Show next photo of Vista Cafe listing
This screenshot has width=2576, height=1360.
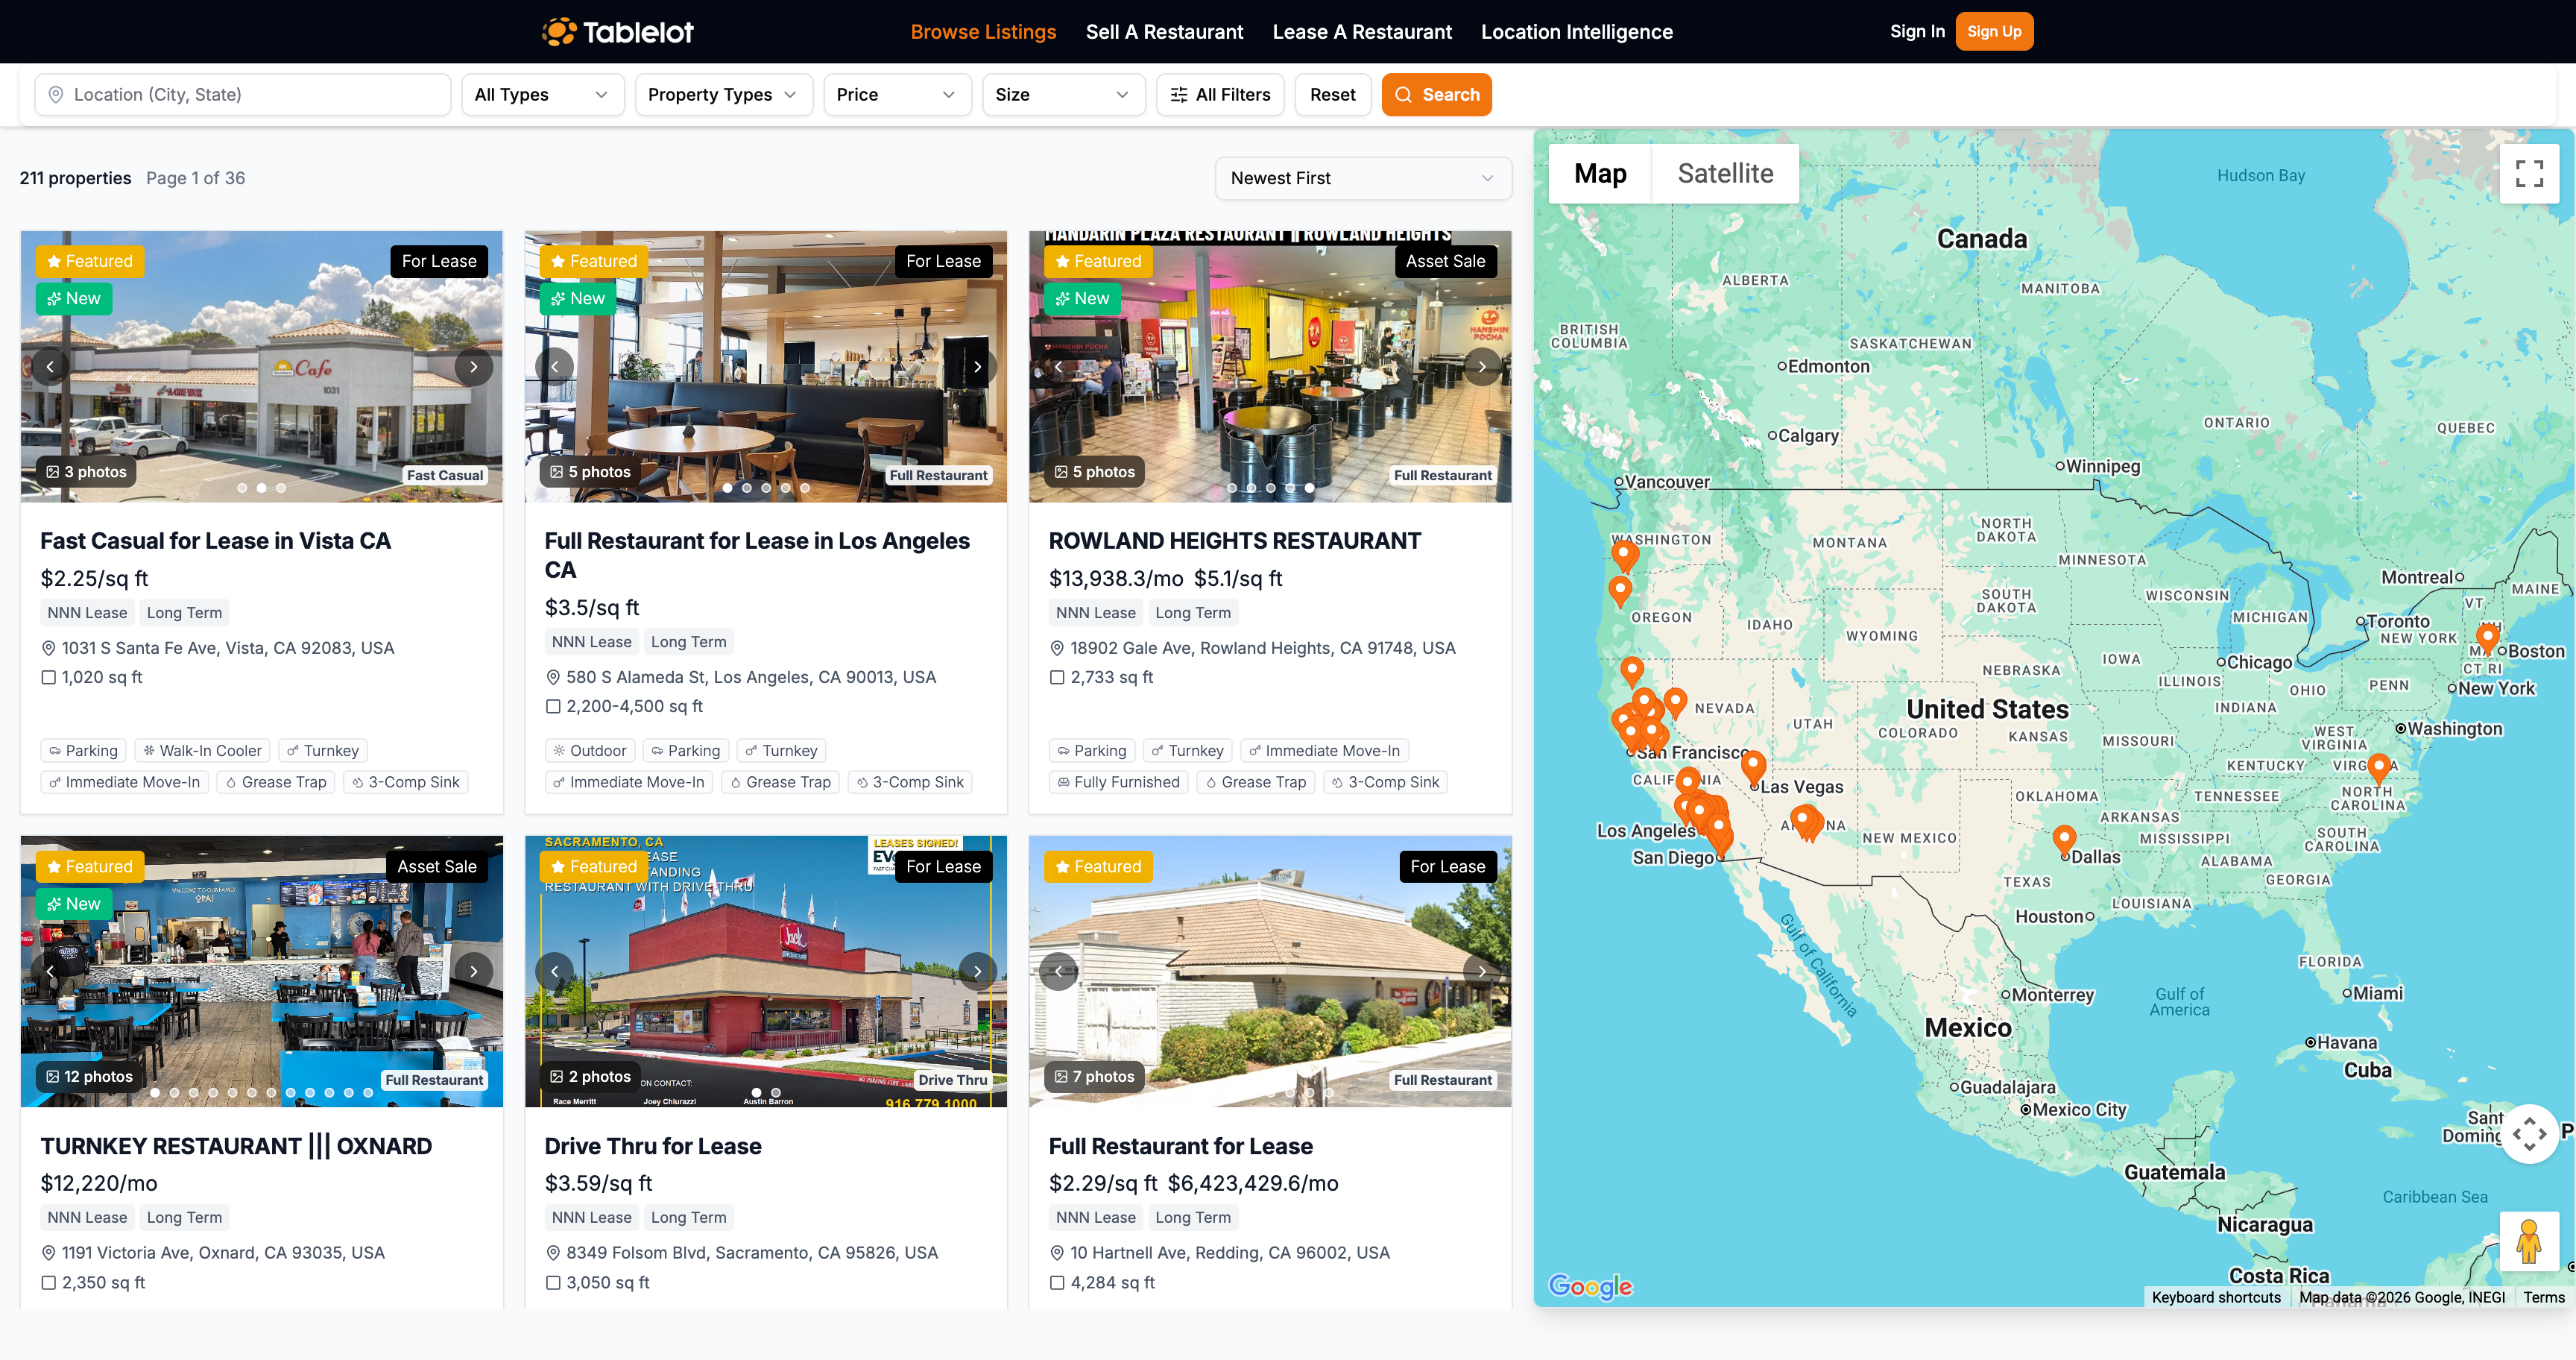[473, 367]
